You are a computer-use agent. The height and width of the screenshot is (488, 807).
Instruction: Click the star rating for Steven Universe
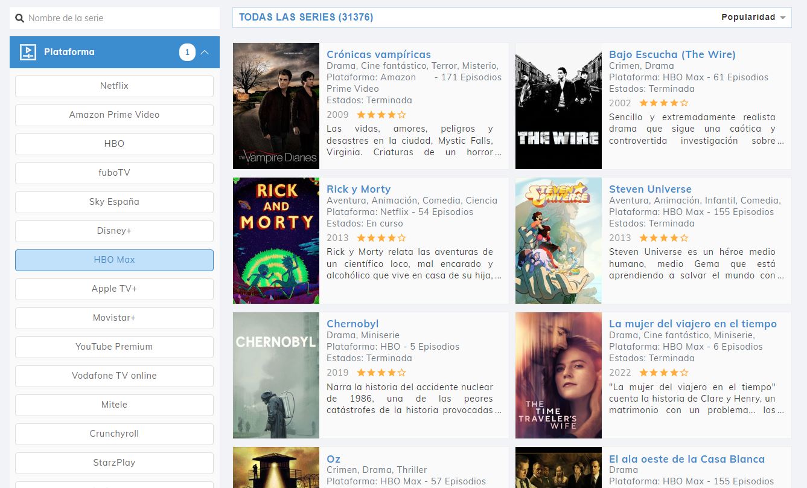(x=663, y=238)
